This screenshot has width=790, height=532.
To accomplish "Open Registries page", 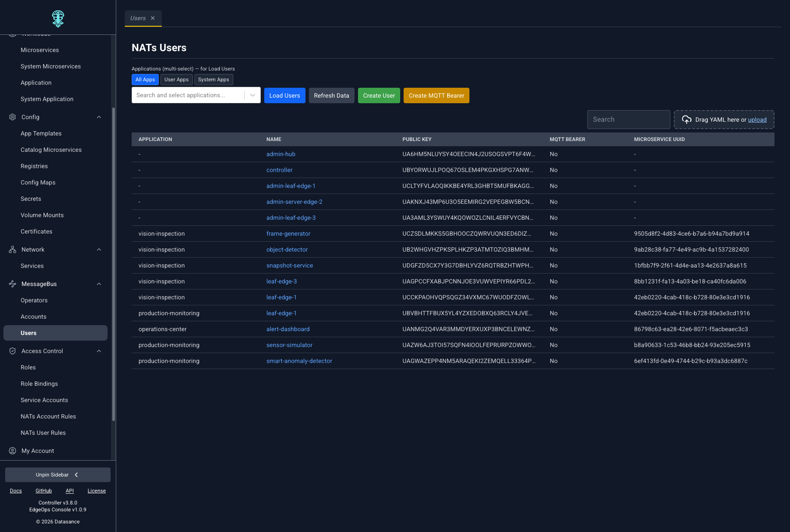I will point(34,166).
